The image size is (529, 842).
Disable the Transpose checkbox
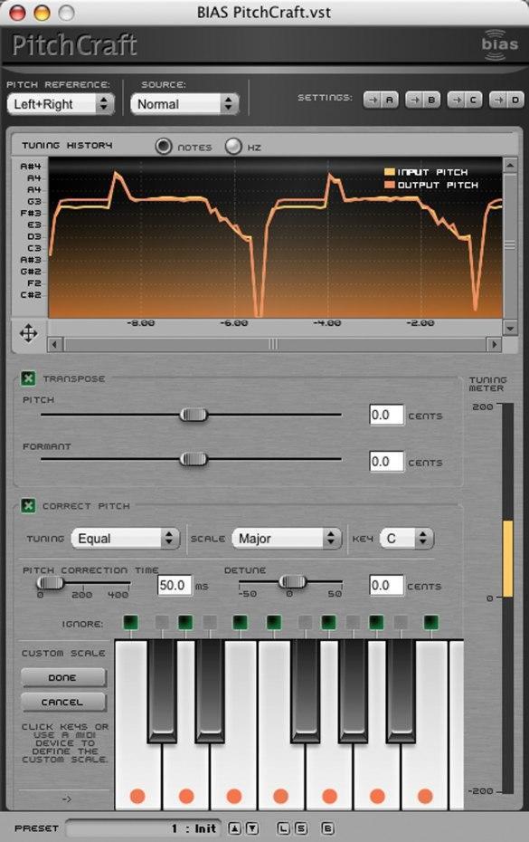[28, 378]
